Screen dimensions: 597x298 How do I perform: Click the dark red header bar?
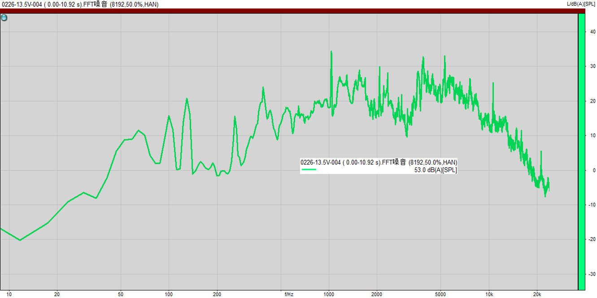[x=287, y=11]
